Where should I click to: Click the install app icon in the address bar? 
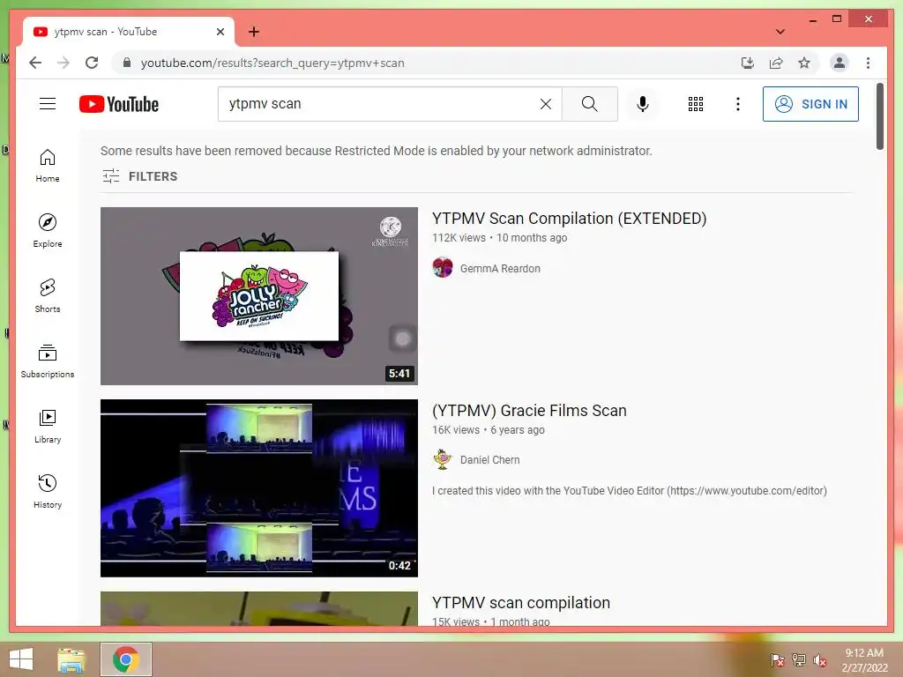(x=748, y=63)
